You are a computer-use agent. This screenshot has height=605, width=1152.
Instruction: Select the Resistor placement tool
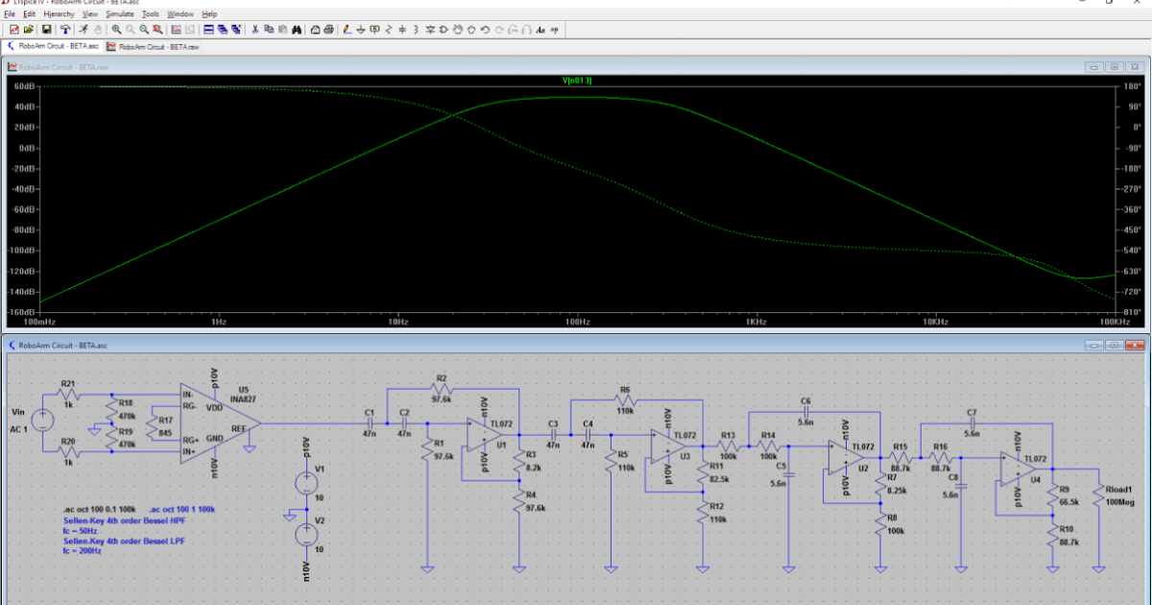(x=388, y=30)
